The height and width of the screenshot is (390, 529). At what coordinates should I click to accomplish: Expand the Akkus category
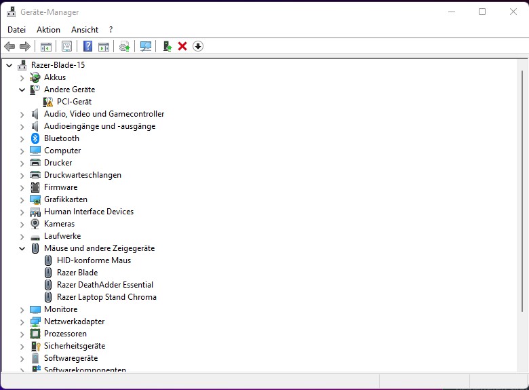(22, 78)
